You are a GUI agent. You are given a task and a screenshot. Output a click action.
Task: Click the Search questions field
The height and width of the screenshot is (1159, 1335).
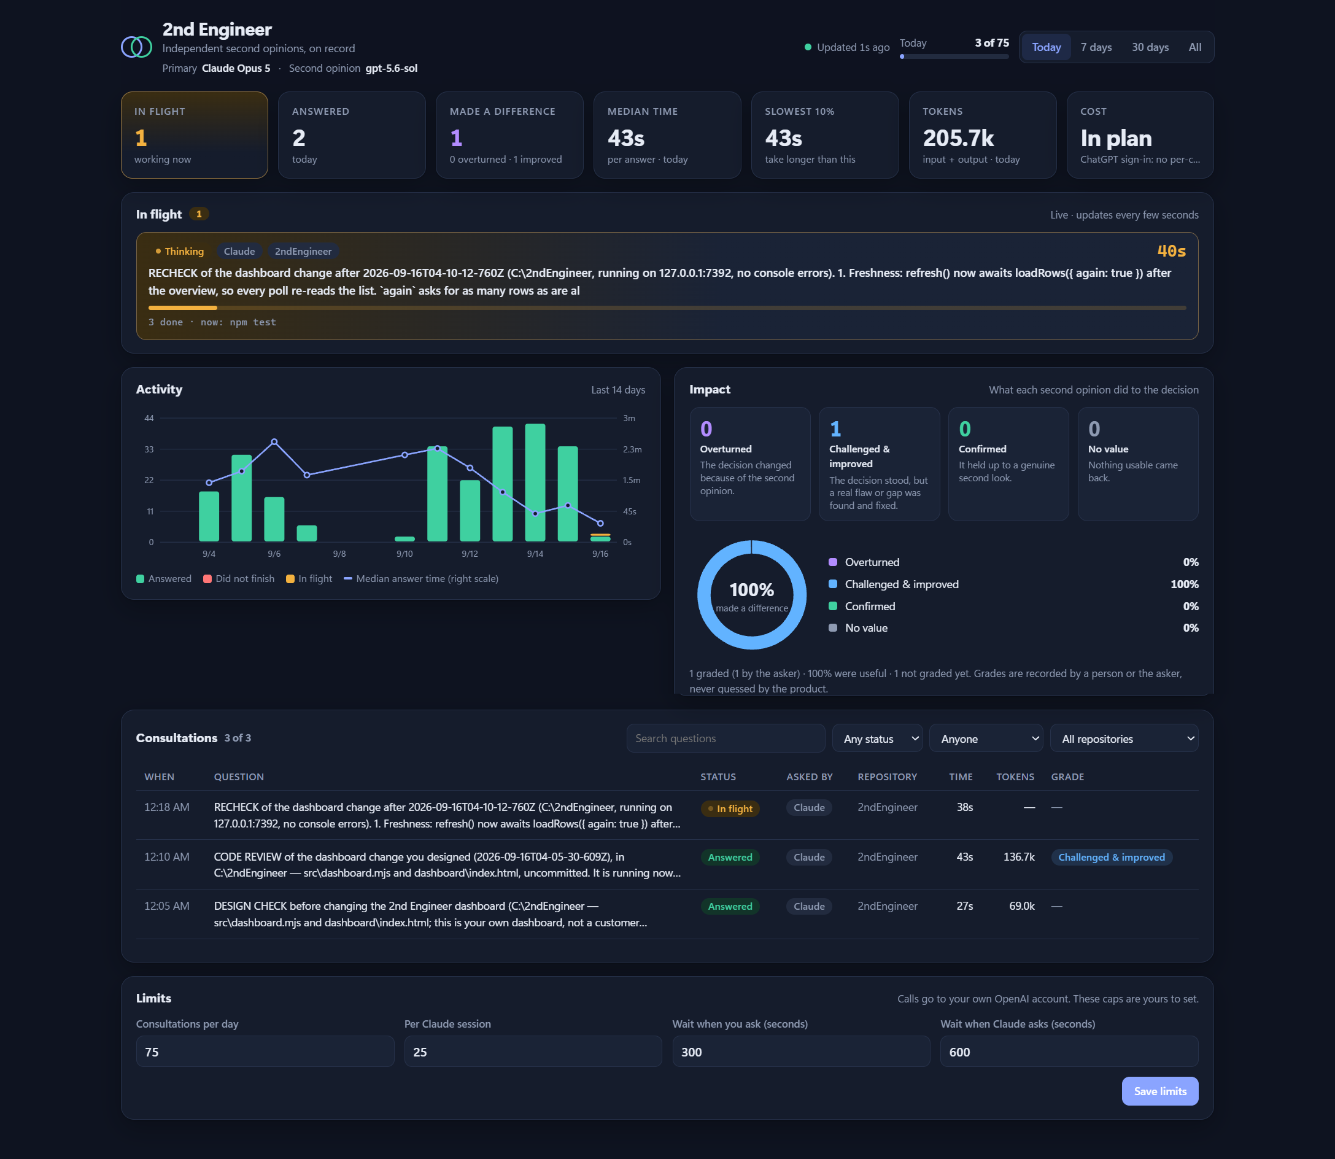point(726,738)
